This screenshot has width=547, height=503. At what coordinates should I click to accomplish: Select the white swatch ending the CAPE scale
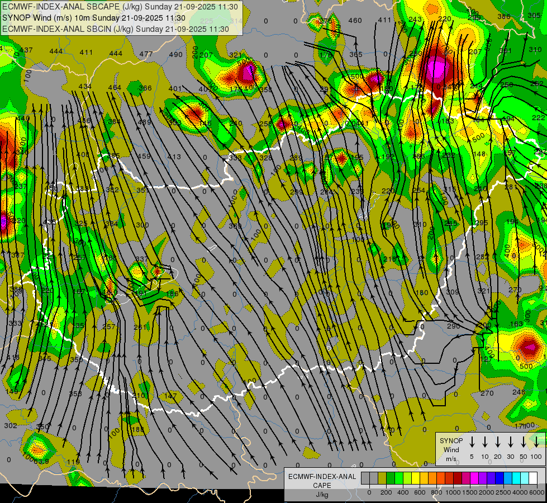[x=533, y=478]
